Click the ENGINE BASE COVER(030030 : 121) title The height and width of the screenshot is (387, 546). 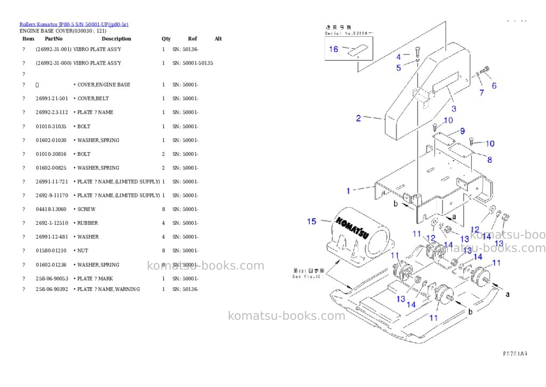click(x=63, y=30)
